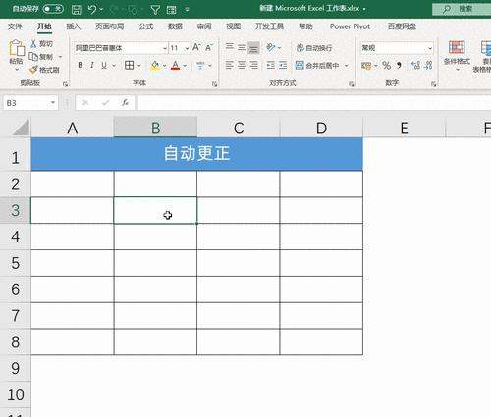Open Customize Quick Access Toolbar dropdown

pyautogui.click(x=187, y=10)
